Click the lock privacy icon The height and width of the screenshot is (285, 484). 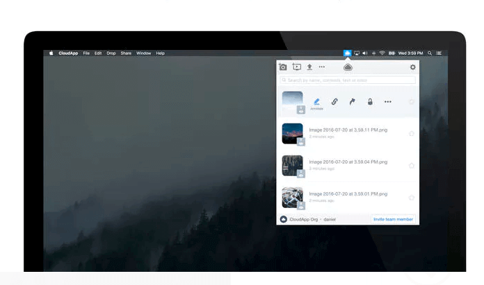(370, 101)
